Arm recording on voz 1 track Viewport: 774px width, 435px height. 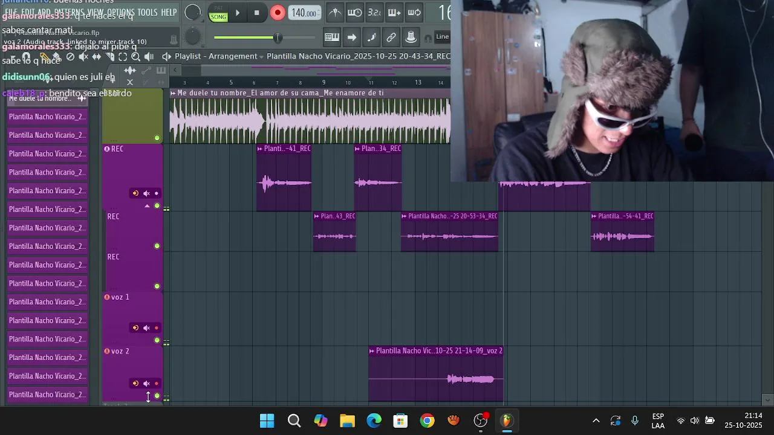coord(157,328)
